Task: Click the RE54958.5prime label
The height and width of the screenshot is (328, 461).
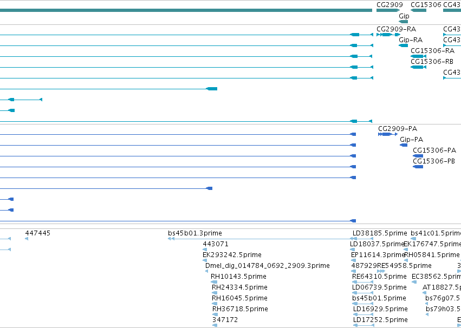Action: click(404, 266)
